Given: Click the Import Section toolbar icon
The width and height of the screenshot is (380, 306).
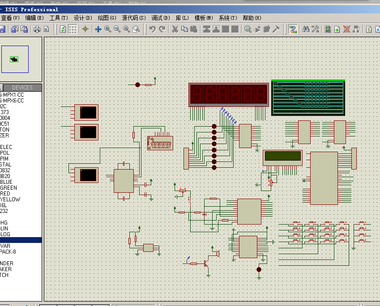Looking at the screenshot, I should pos(14,30).
